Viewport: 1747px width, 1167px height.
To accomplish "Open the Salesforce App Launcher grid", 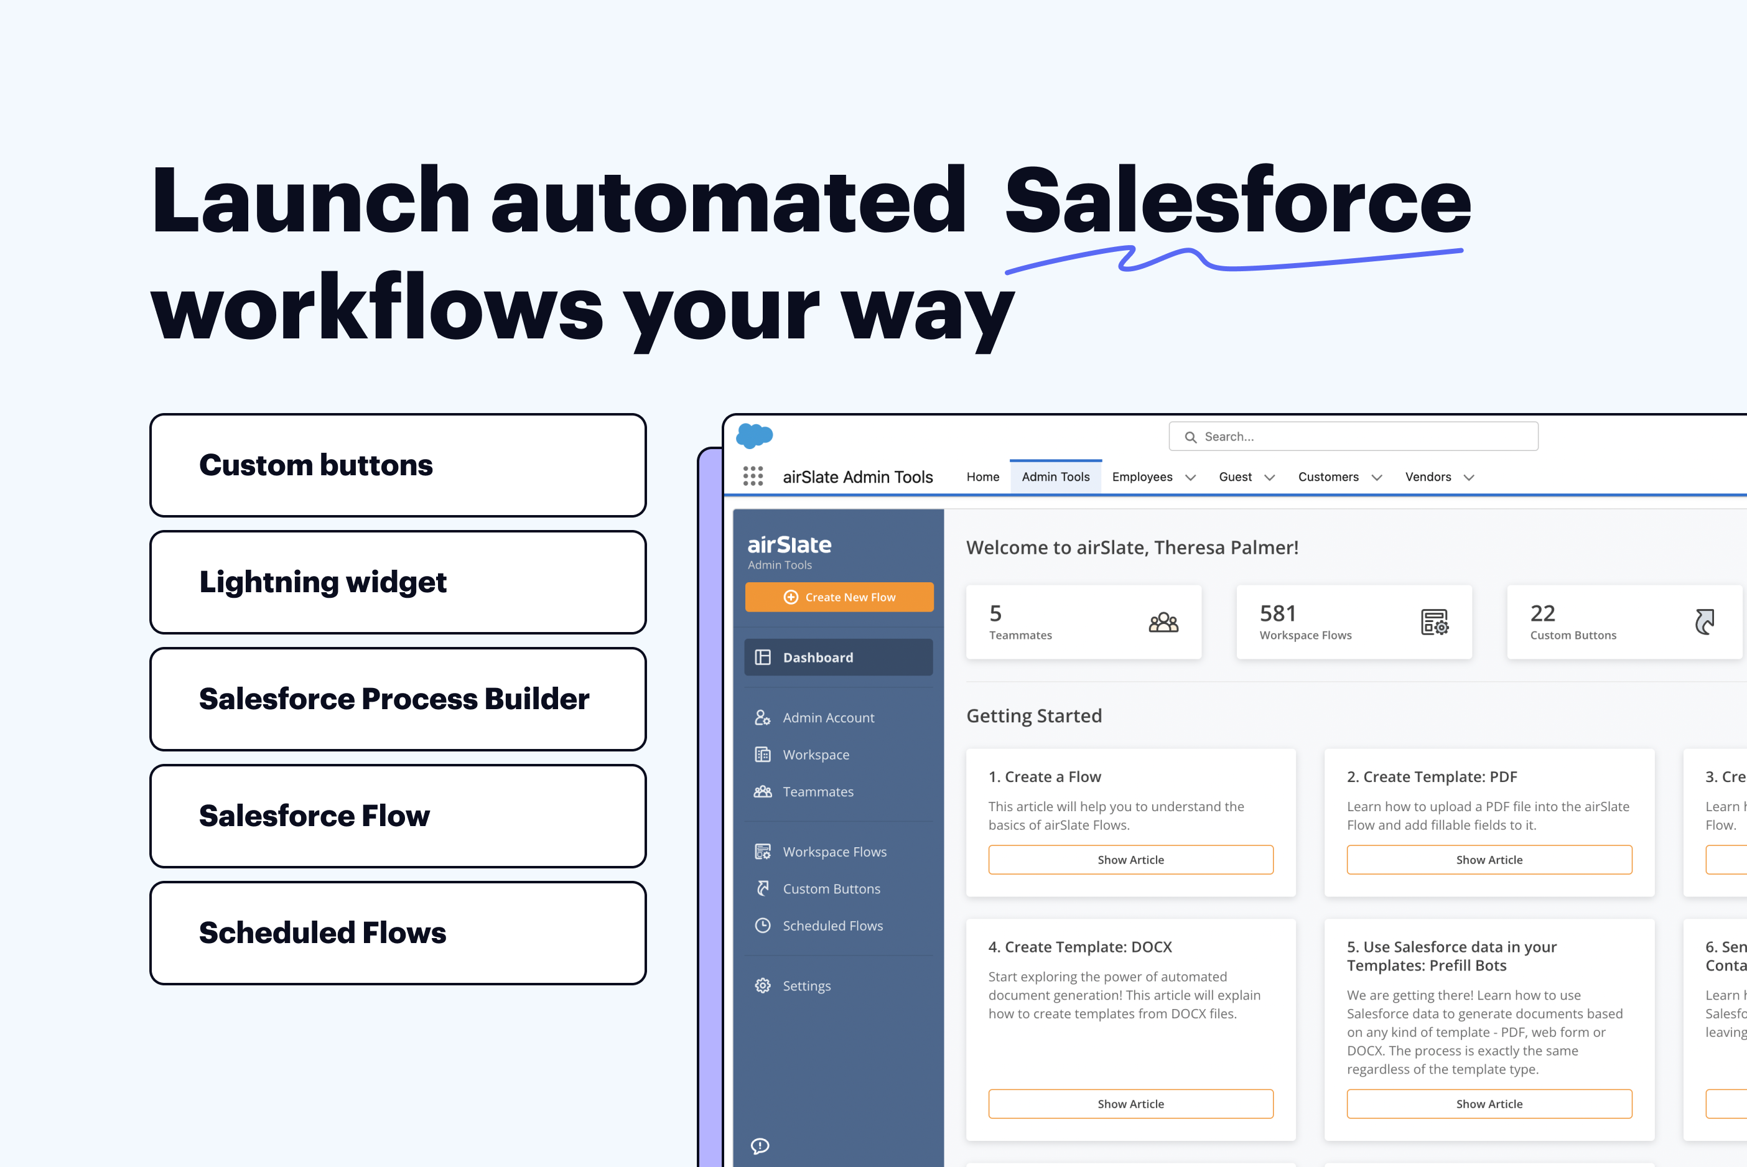I will click(x=753, y=477).
